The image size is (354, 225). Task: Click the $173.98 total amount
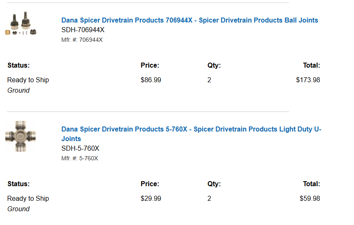pyautogui.click(x=308, y=80)
